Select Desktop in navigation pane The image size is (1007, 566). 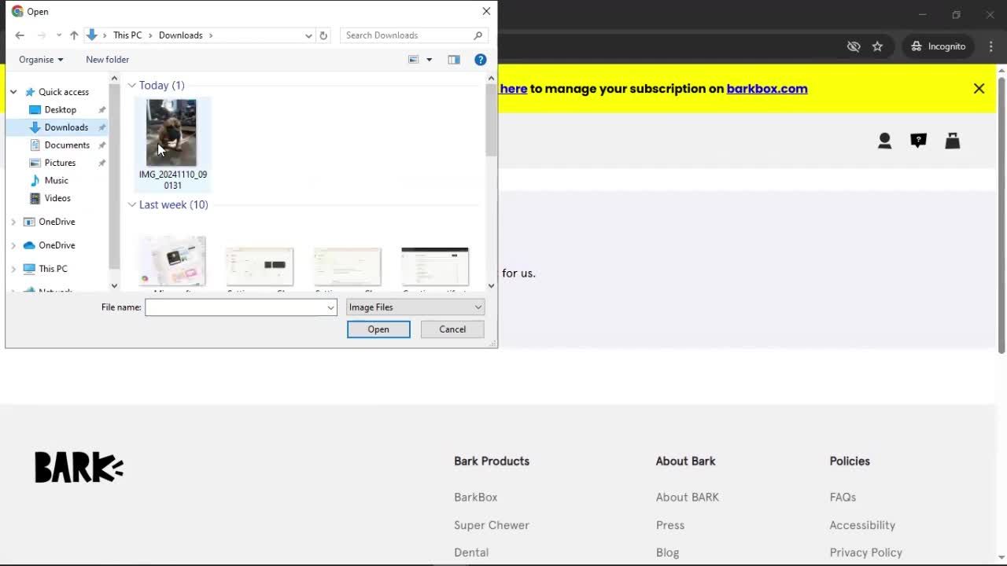pyautogui.click(x=60, y=109)
